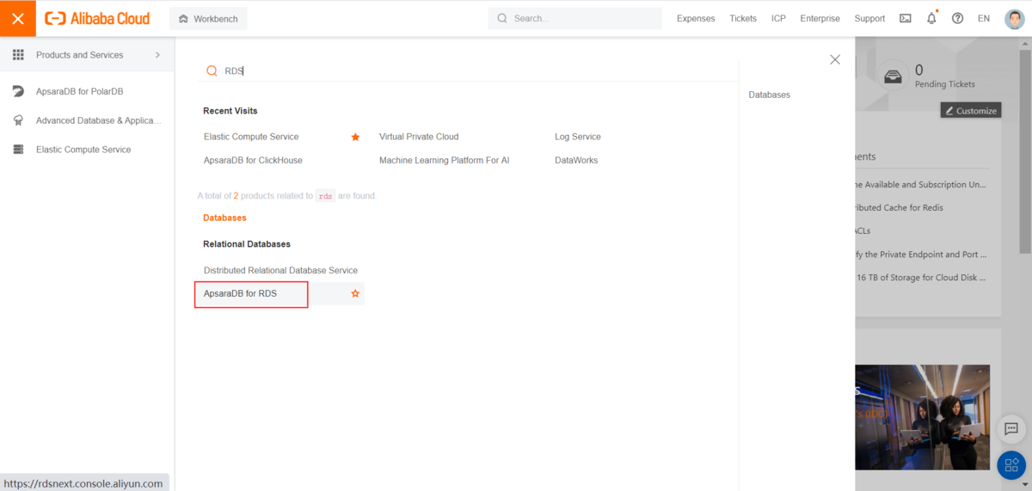Close the navigation menu via orange X
The width and height of the screenshot is (1032, 491).
point(18,18)
